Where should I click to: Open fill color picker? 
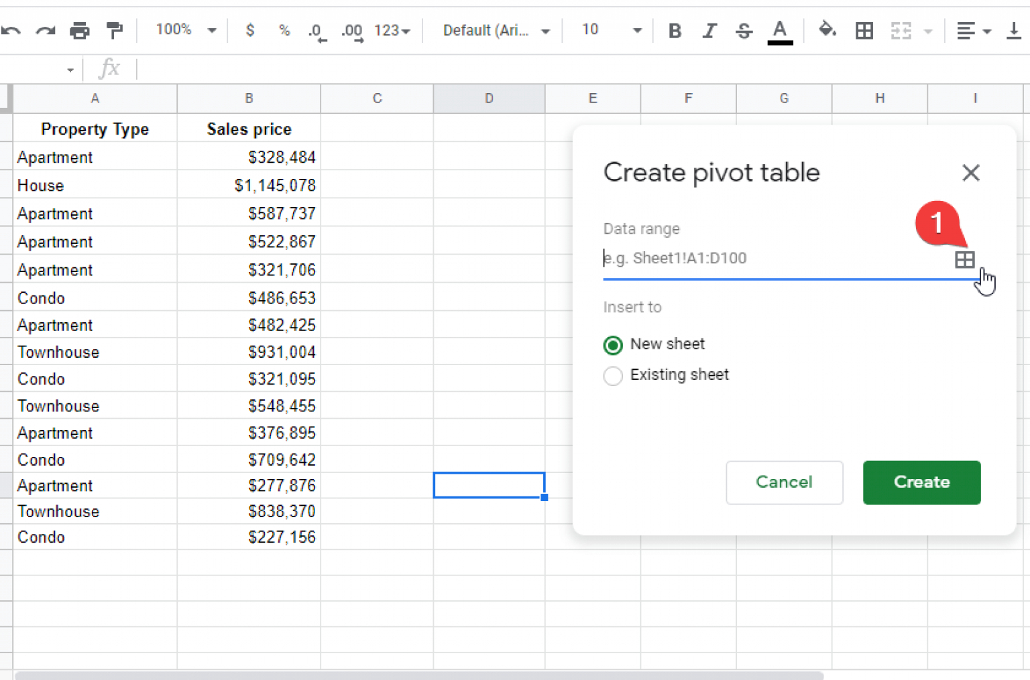(x=827, y=30)
